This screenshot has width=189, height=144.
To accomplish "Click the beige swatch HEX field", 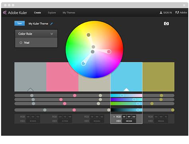I will click(x=97, y=121).
